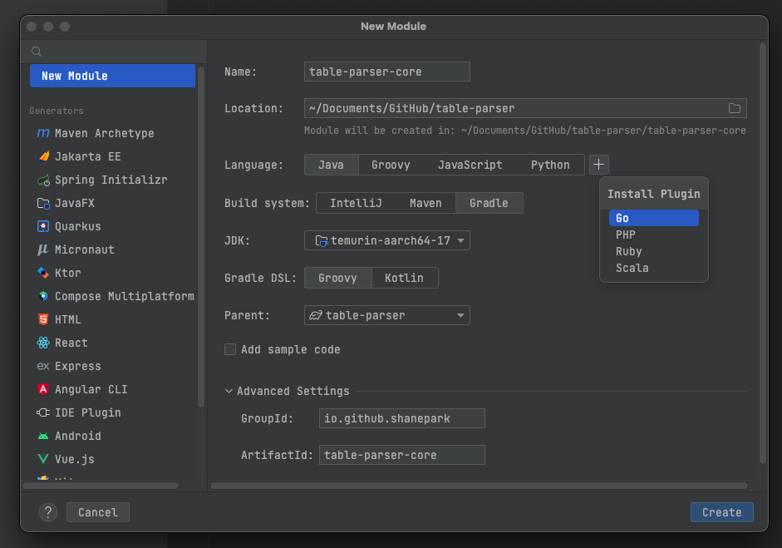Screen dimensions: 782x548
Task: Click the Micronaut mu icon
Action: point(43,249)
